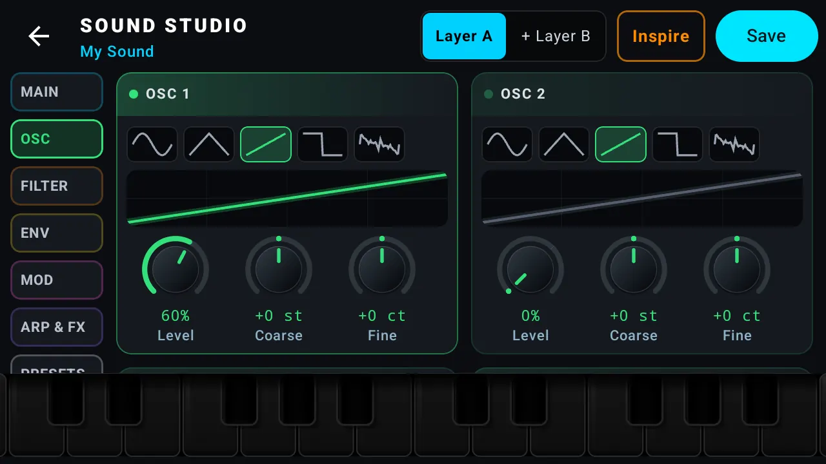Viewport: 826px width, 464px height.
Task: Go back using the arrow icon
Action: (39, 36)
